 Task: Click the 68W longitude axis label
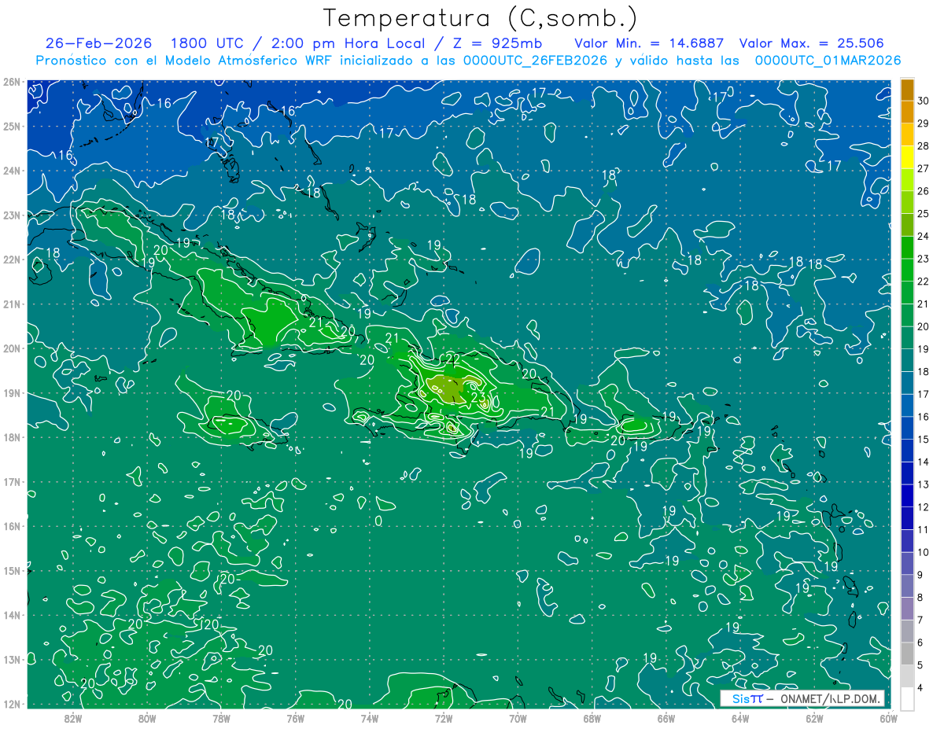pyautogui.click(x=592, y=717)
